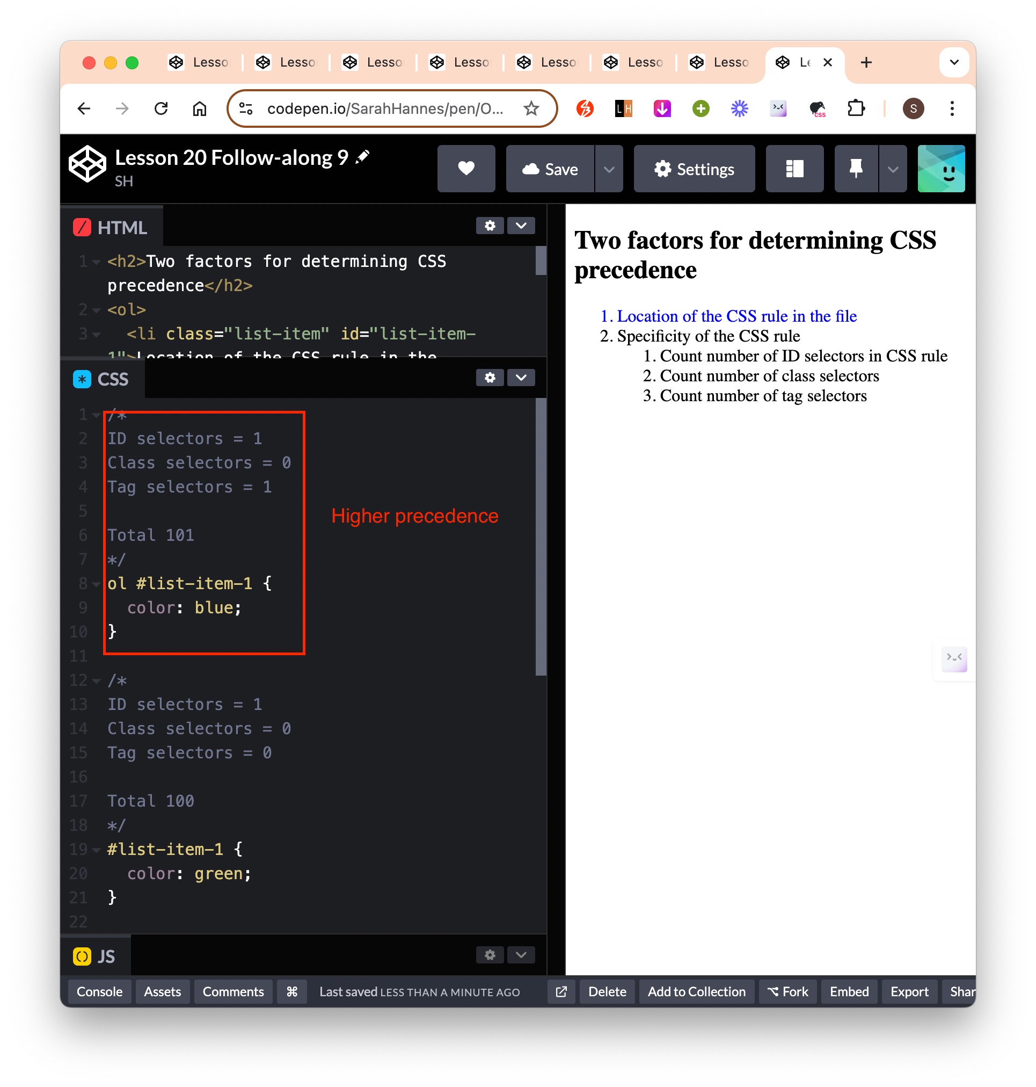Collapse fold arrow at HTML line 2
The height and width of the screenshot is (1087, 1036).
97,310
